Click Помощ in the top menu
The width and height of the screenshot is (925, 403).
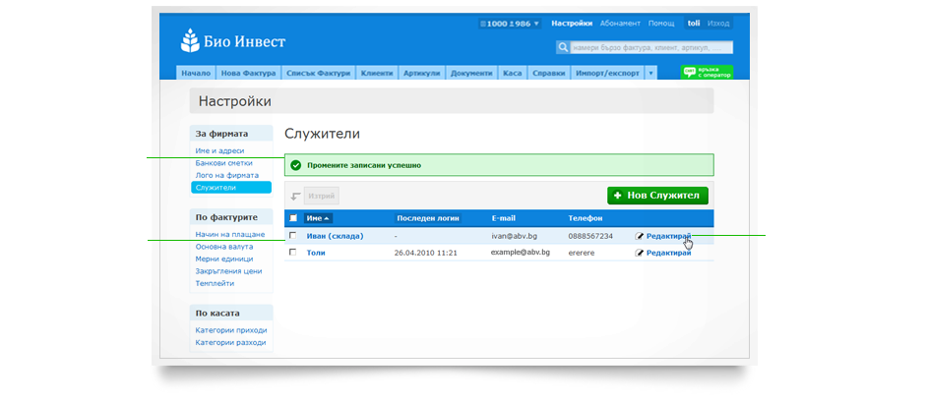pos(661,24)
